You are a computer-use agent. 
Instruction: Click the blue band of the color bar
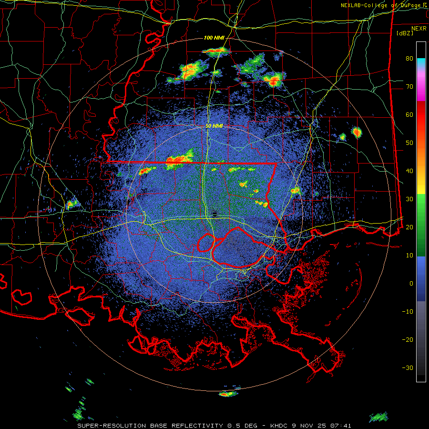pyautogui.click(x=421, y=279)
